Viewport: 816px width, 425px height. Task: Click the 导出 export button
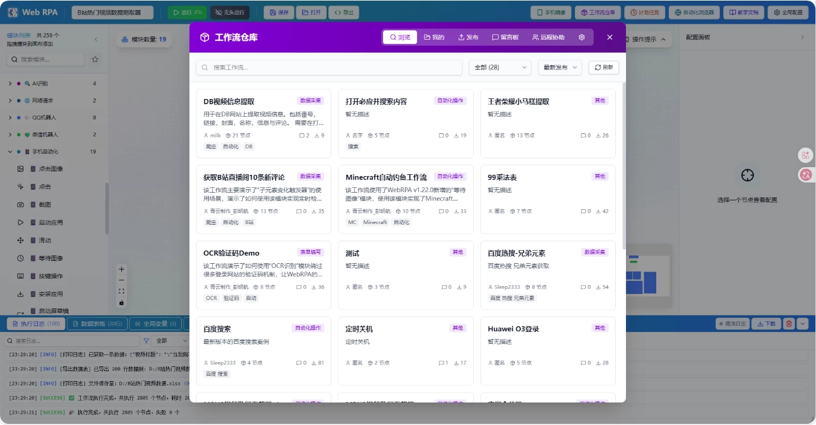coord(343,12)
